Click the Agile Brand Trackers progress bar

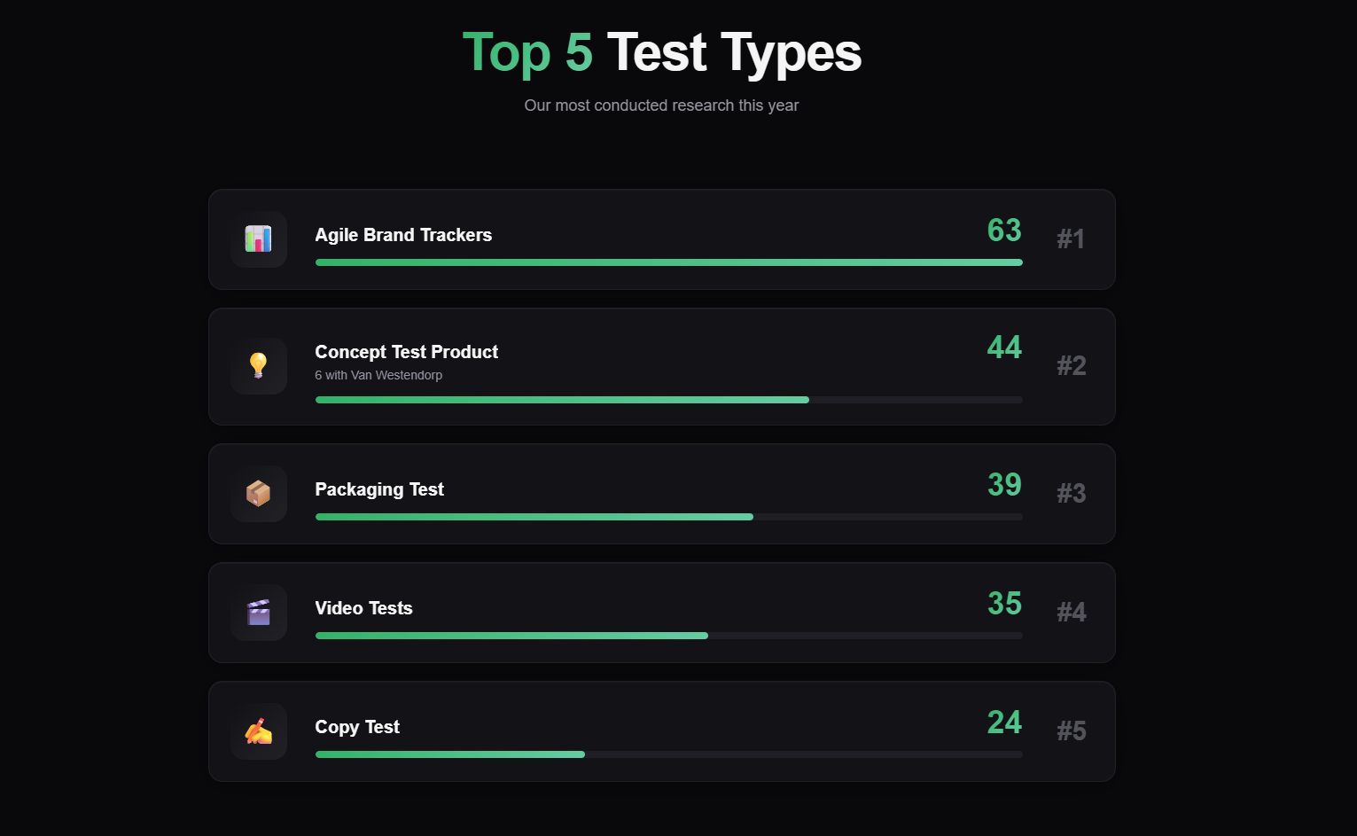668,262
